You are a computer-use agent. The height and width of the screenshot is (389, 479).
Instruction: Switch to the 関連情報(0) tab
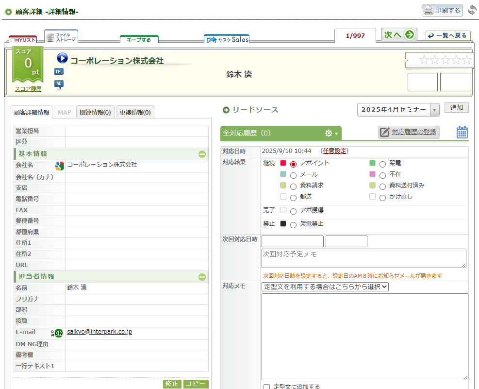(95, 113)
